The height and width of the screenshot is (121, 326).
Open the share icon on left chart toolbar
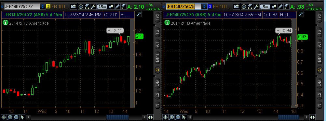[73, 6]
